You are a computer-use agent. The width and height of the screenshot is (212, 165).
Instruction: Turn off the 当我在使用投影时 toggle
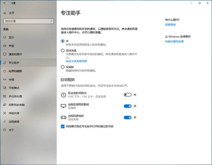point(128,106)
